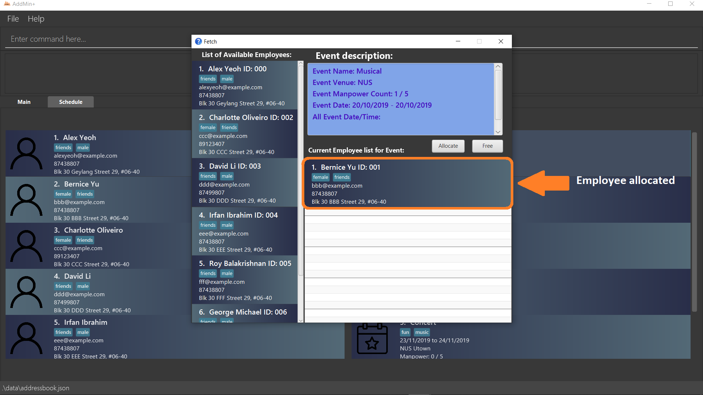
Task: Click the female tag under main list Charlotte Oliveiro
Action: point(63,240)
